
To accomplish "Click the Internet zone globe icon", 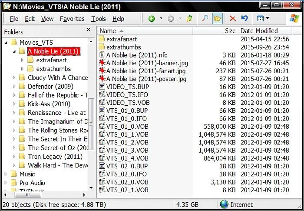I will click(225, 204).
